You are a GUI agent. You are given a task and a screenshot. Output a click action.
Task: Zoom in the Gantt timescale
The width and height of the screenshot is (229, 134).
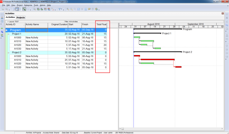pos(68,9)
